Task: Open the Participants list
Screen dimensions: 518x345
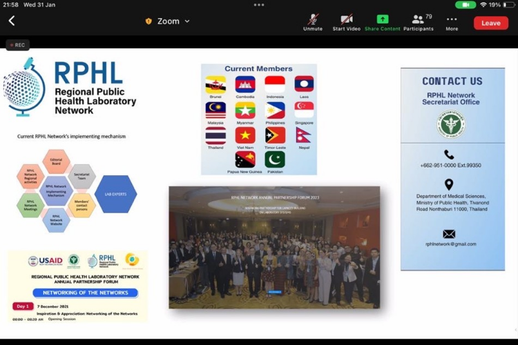Action: click(419, 23)
